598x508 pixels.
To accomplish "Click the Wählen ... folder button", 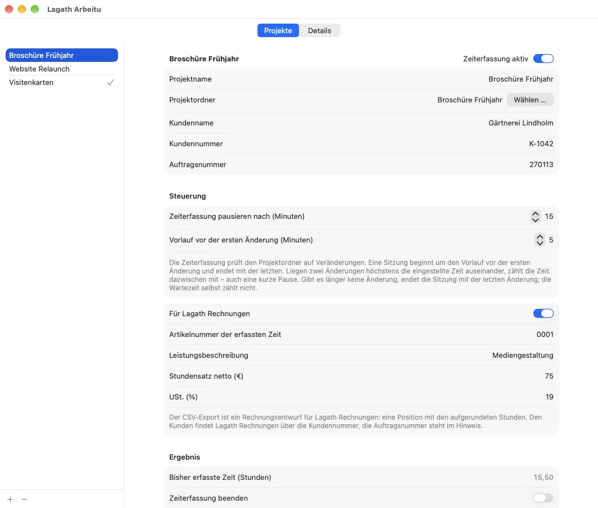I will [530, 100].
